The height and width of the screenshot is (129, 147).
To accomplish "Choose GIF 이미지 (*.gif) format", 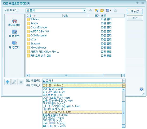I will tap(82, 120).
